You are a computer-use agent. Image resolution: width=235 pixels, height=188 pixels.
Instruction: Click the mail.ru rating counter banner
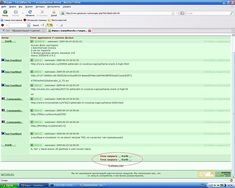223,174
